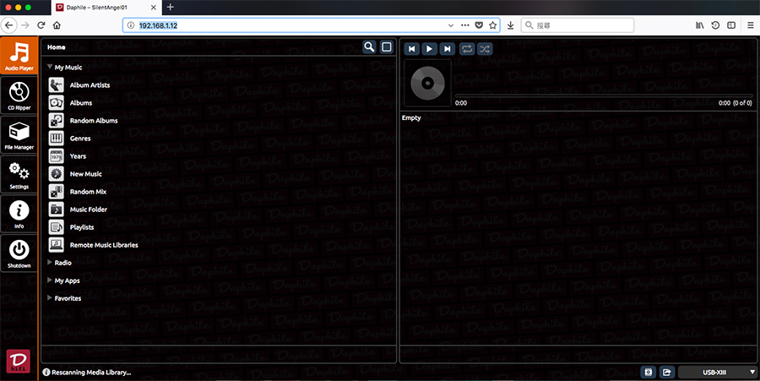760x381 pixels.
Task: Expand the Radio section
Action: click(x=63, y=263)
